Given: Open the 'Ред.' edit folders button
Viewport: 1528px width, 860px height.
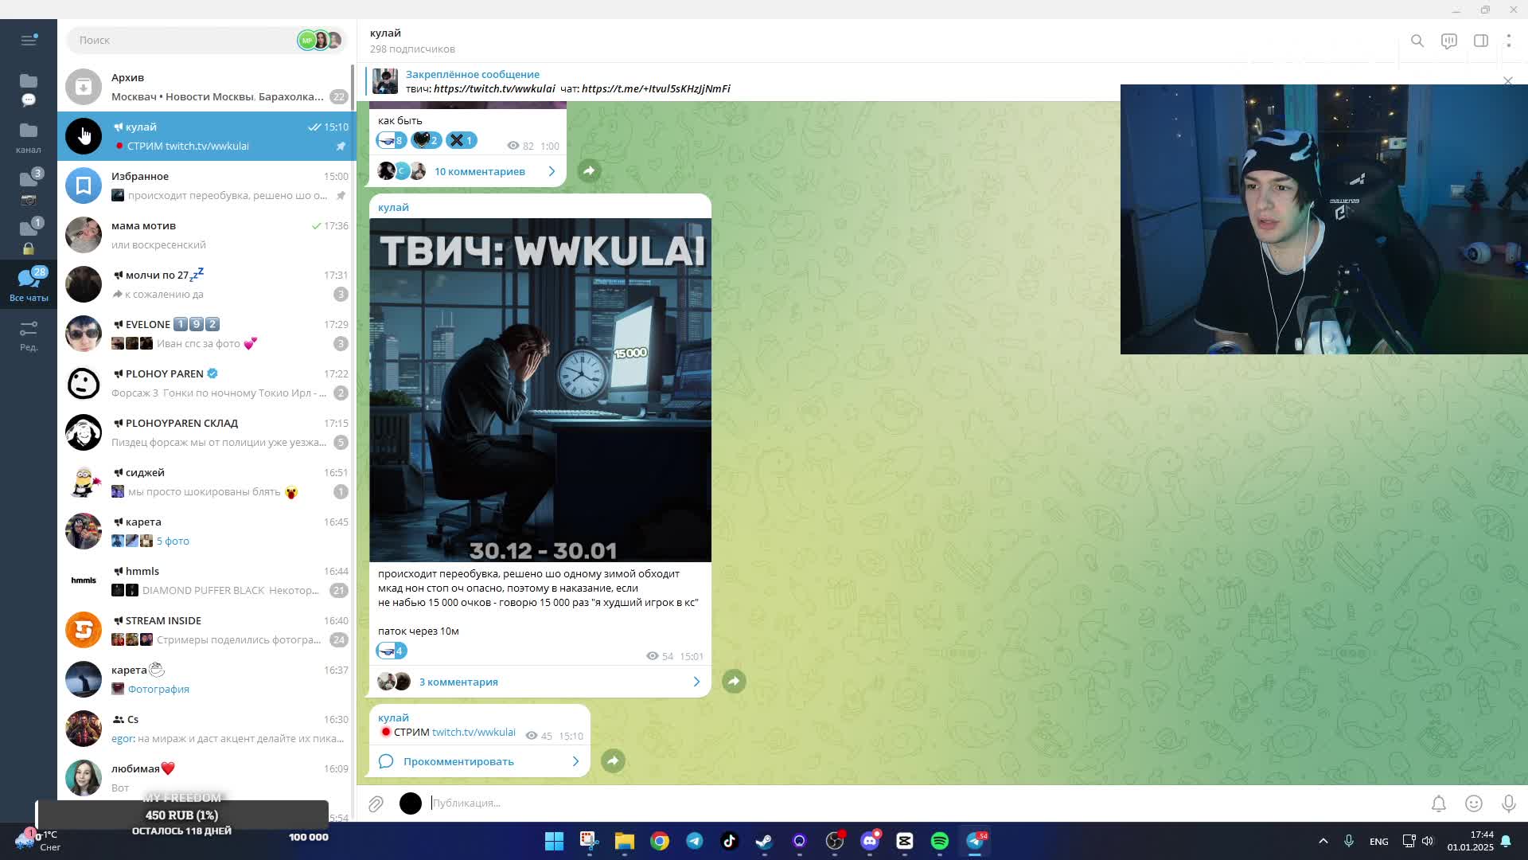Looking at the screenshot, I should click(x=29, y=336).
